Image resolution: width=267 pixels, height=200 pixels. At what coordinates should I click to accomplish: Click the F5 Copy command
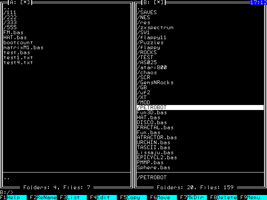(130, 197)
